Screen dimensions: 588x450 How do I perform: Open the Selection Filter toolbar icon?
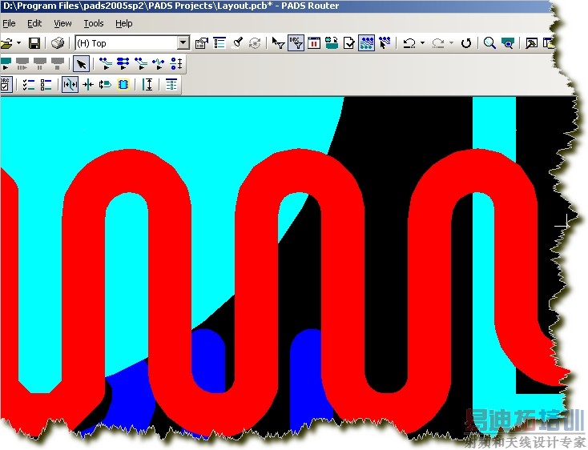click(278, 43)
